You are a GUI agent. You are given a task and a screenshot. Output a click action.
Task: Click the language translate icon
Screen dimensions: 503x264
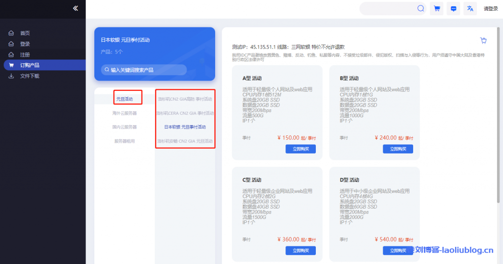470,8
